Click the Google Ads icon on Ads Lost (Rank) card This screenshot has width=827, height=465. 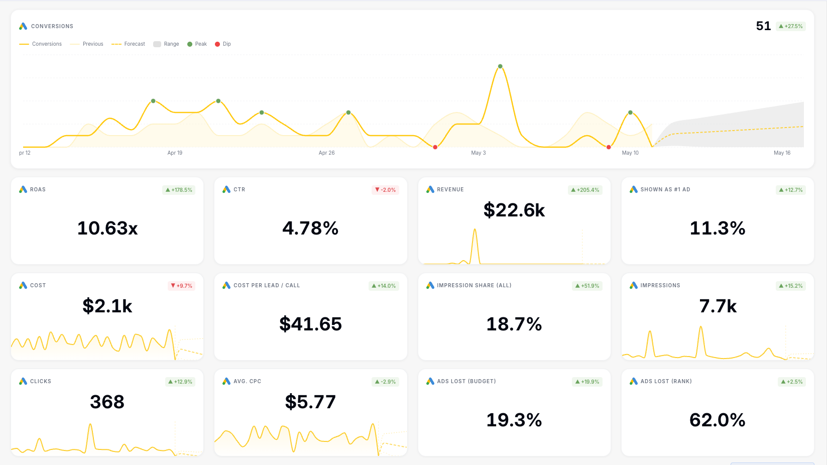click(634, 381)
